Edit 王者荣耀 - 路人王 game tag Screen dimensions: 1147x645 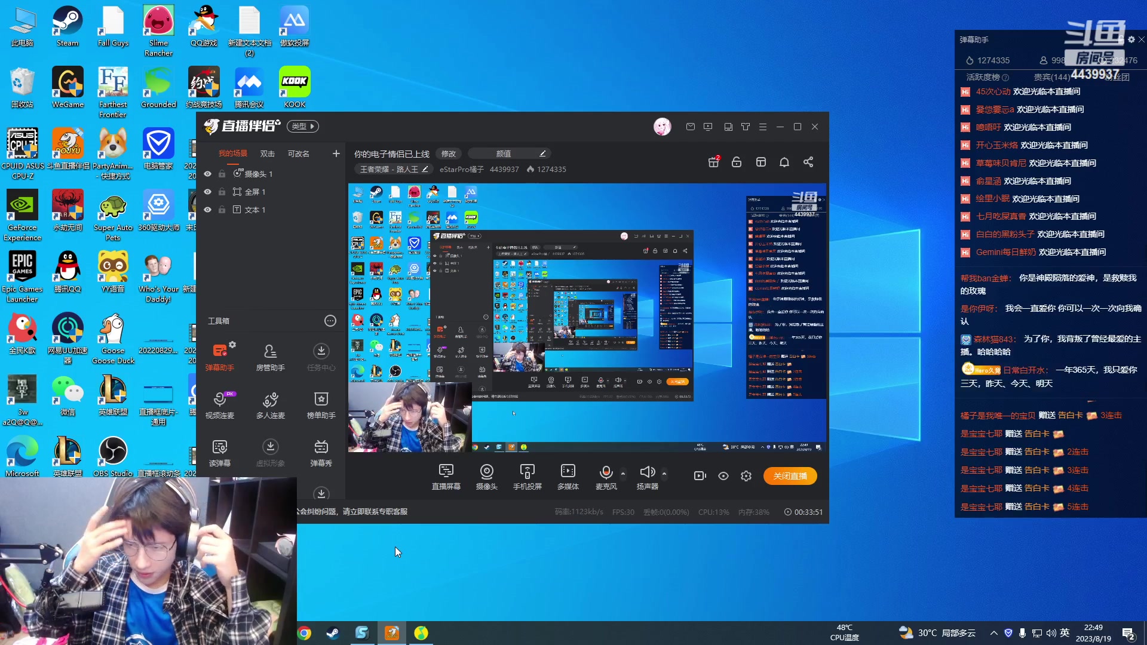tap(394, 169)
